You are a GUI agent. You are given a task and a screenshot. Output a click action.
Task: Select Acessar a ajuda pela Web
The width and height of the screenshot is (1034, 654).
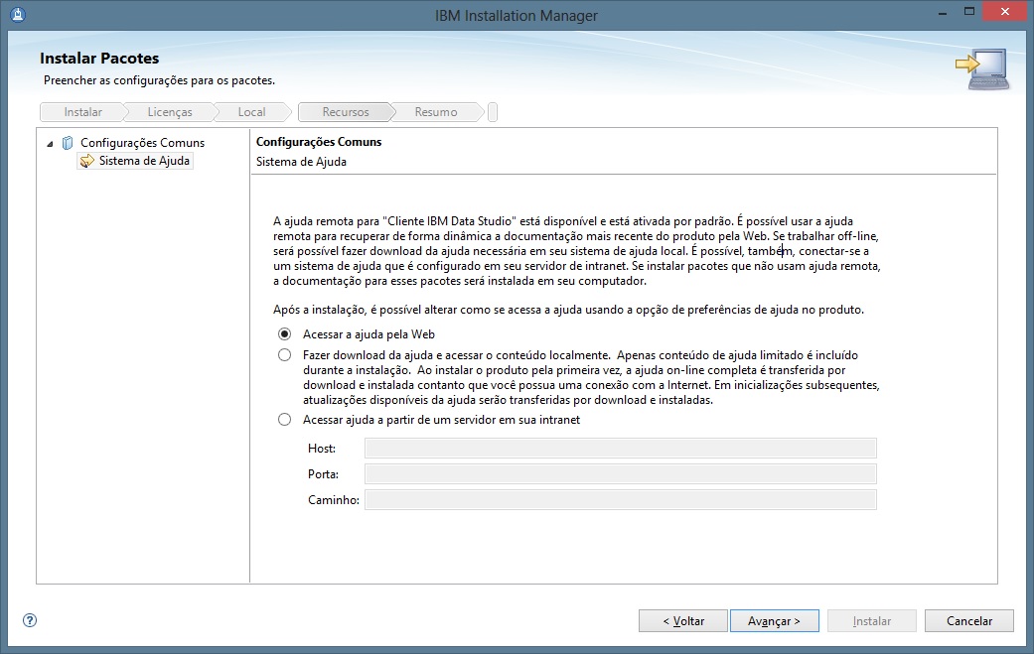tap(284, 334)
